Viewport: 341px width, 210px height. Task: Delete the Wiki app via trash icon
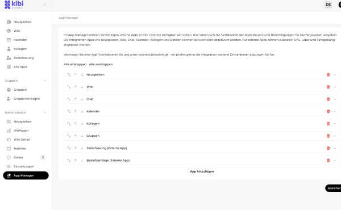point(328,87)
